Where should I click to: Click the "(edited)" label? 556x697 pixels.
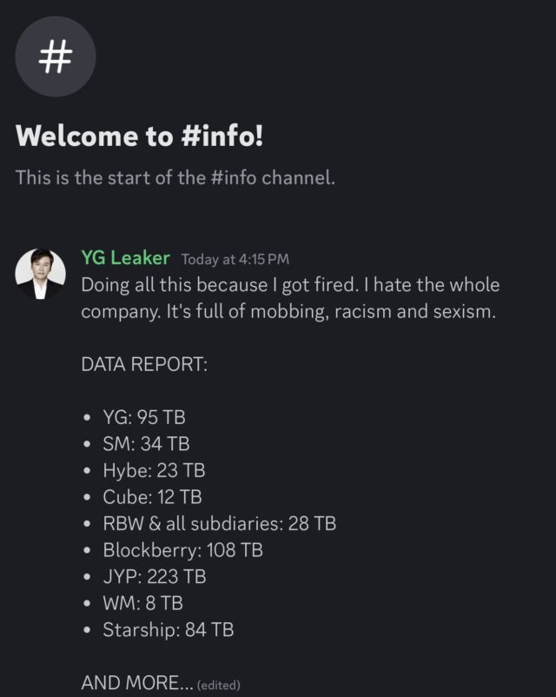pos(219,685)
